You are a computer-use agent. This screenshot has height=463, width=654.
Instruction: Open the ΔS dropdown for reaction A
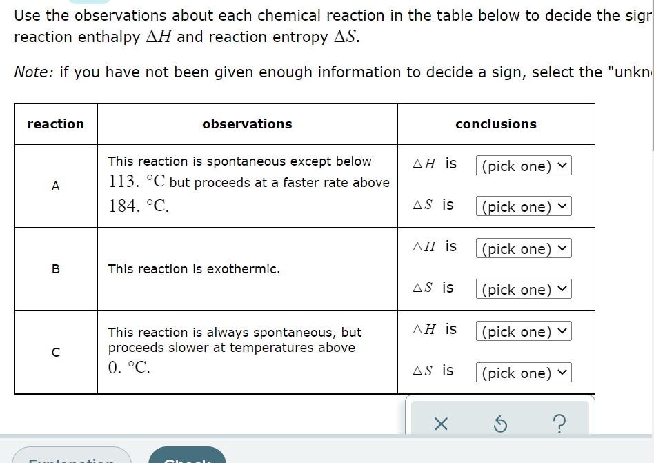point(523,206)
